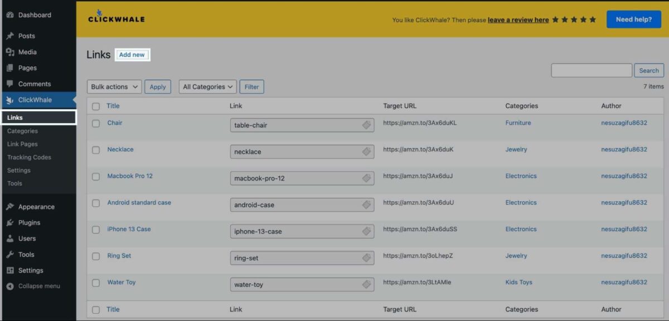Click the Add new link button
Screen dimensions: 669x321
click(x=132, y=55)
